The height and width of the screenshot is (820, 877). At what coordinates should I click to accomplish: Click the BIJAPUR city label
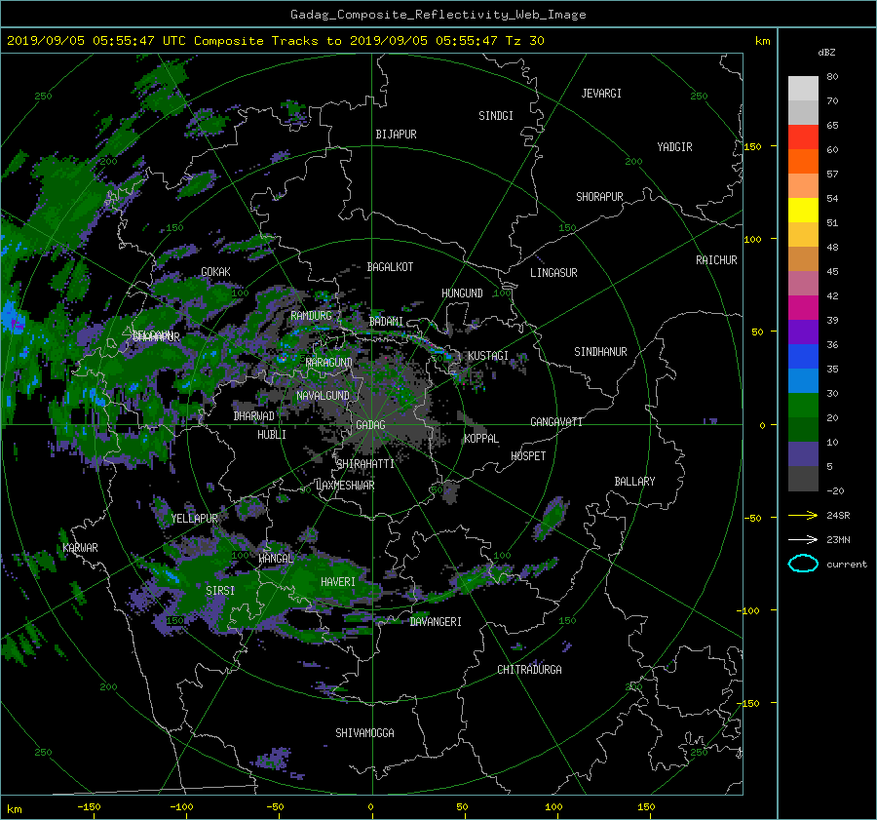[x=396, y=135]
